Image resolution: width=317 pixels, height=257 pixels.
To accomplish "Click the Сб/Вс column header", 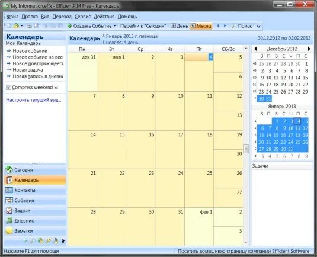I will [x=228, y=49].
